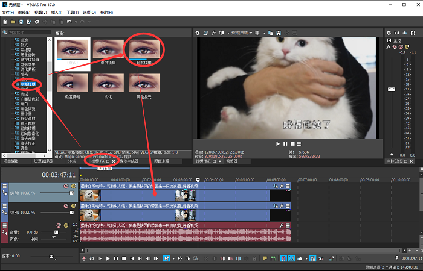Open project properties gear in main toolbar
The width and height of the screenshot is (423, 271).
pos(37,22)
